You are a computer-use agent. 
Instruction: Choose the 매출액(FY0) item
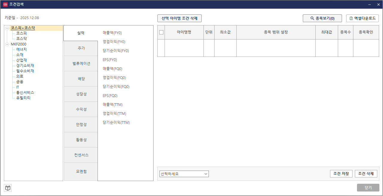pos(112,33)
